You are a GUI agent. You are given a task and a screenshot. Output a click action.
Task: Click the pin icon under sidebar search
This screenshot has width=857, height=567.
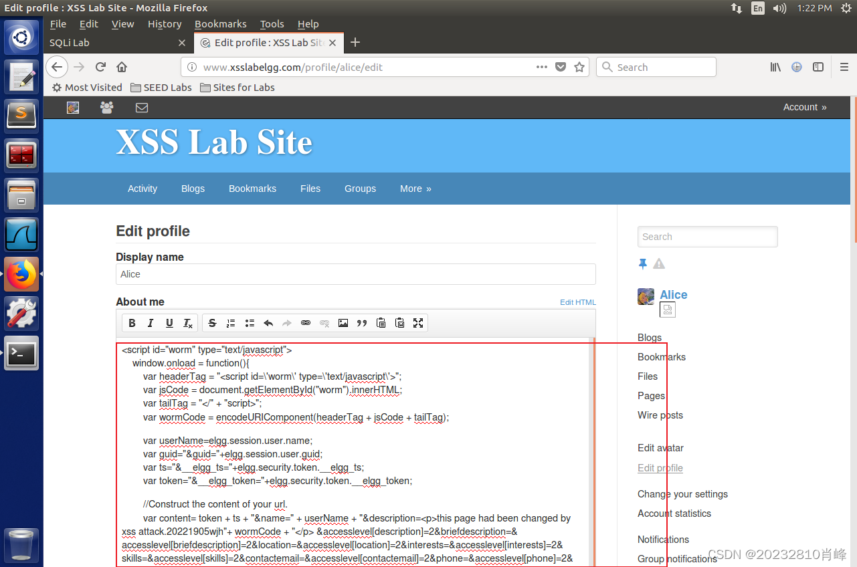pyautogui.click(x=643, y=263)
